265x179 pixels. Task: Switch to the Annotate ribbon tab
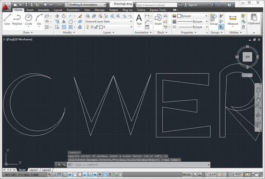coord(43,9)
